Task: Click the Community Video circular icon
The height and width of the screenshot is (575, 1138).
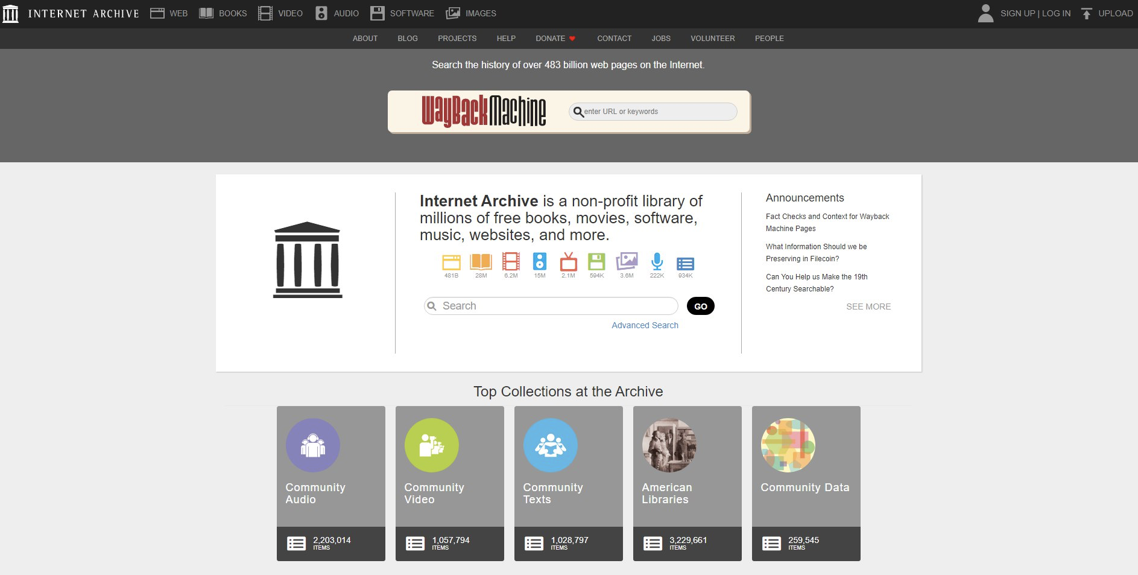Action: pyautogui.click(x=432, y=445)
